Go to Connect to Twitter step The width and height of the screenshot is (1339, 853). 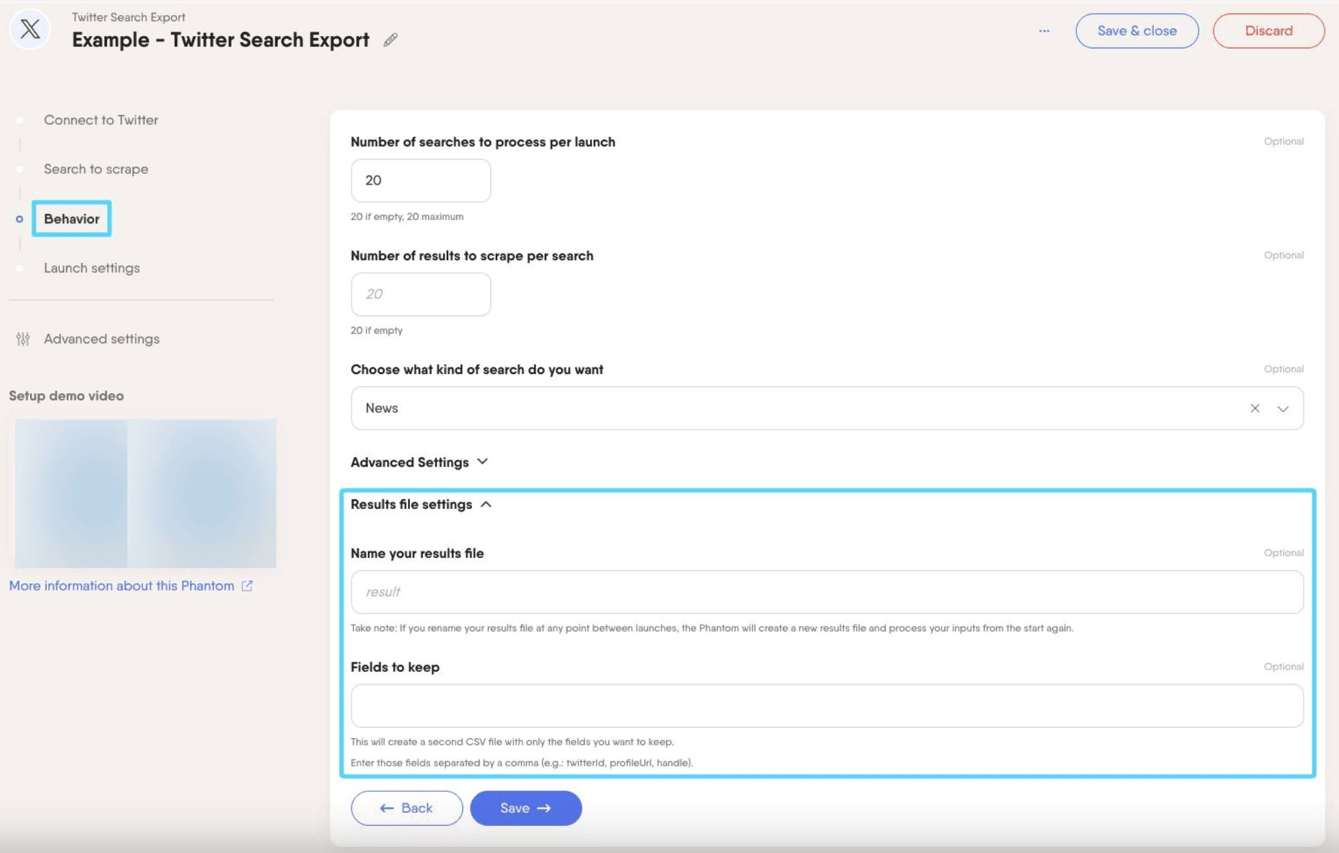coord(101,120)
